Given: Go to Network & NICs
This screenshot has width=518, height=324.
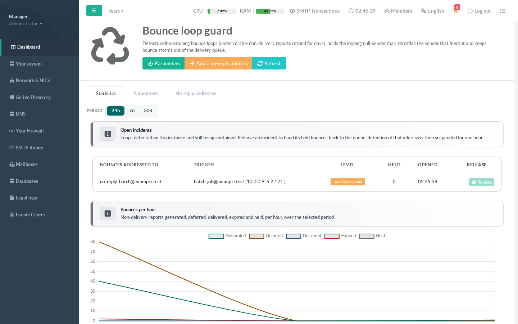Looking at the screenshot, I should point(40,81).
